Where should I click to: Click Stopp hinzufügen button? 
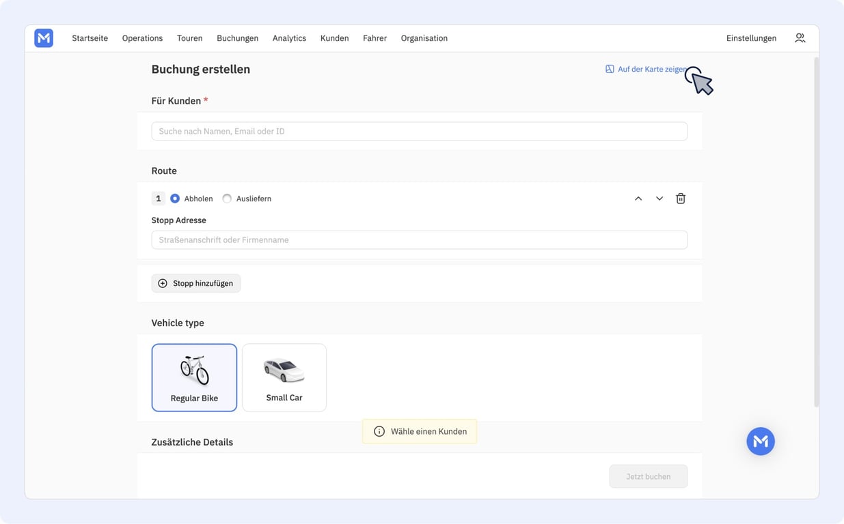coord(196,283)
